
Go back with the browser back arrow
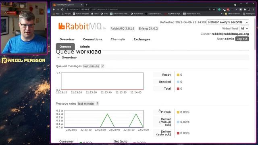click(54, 10)
